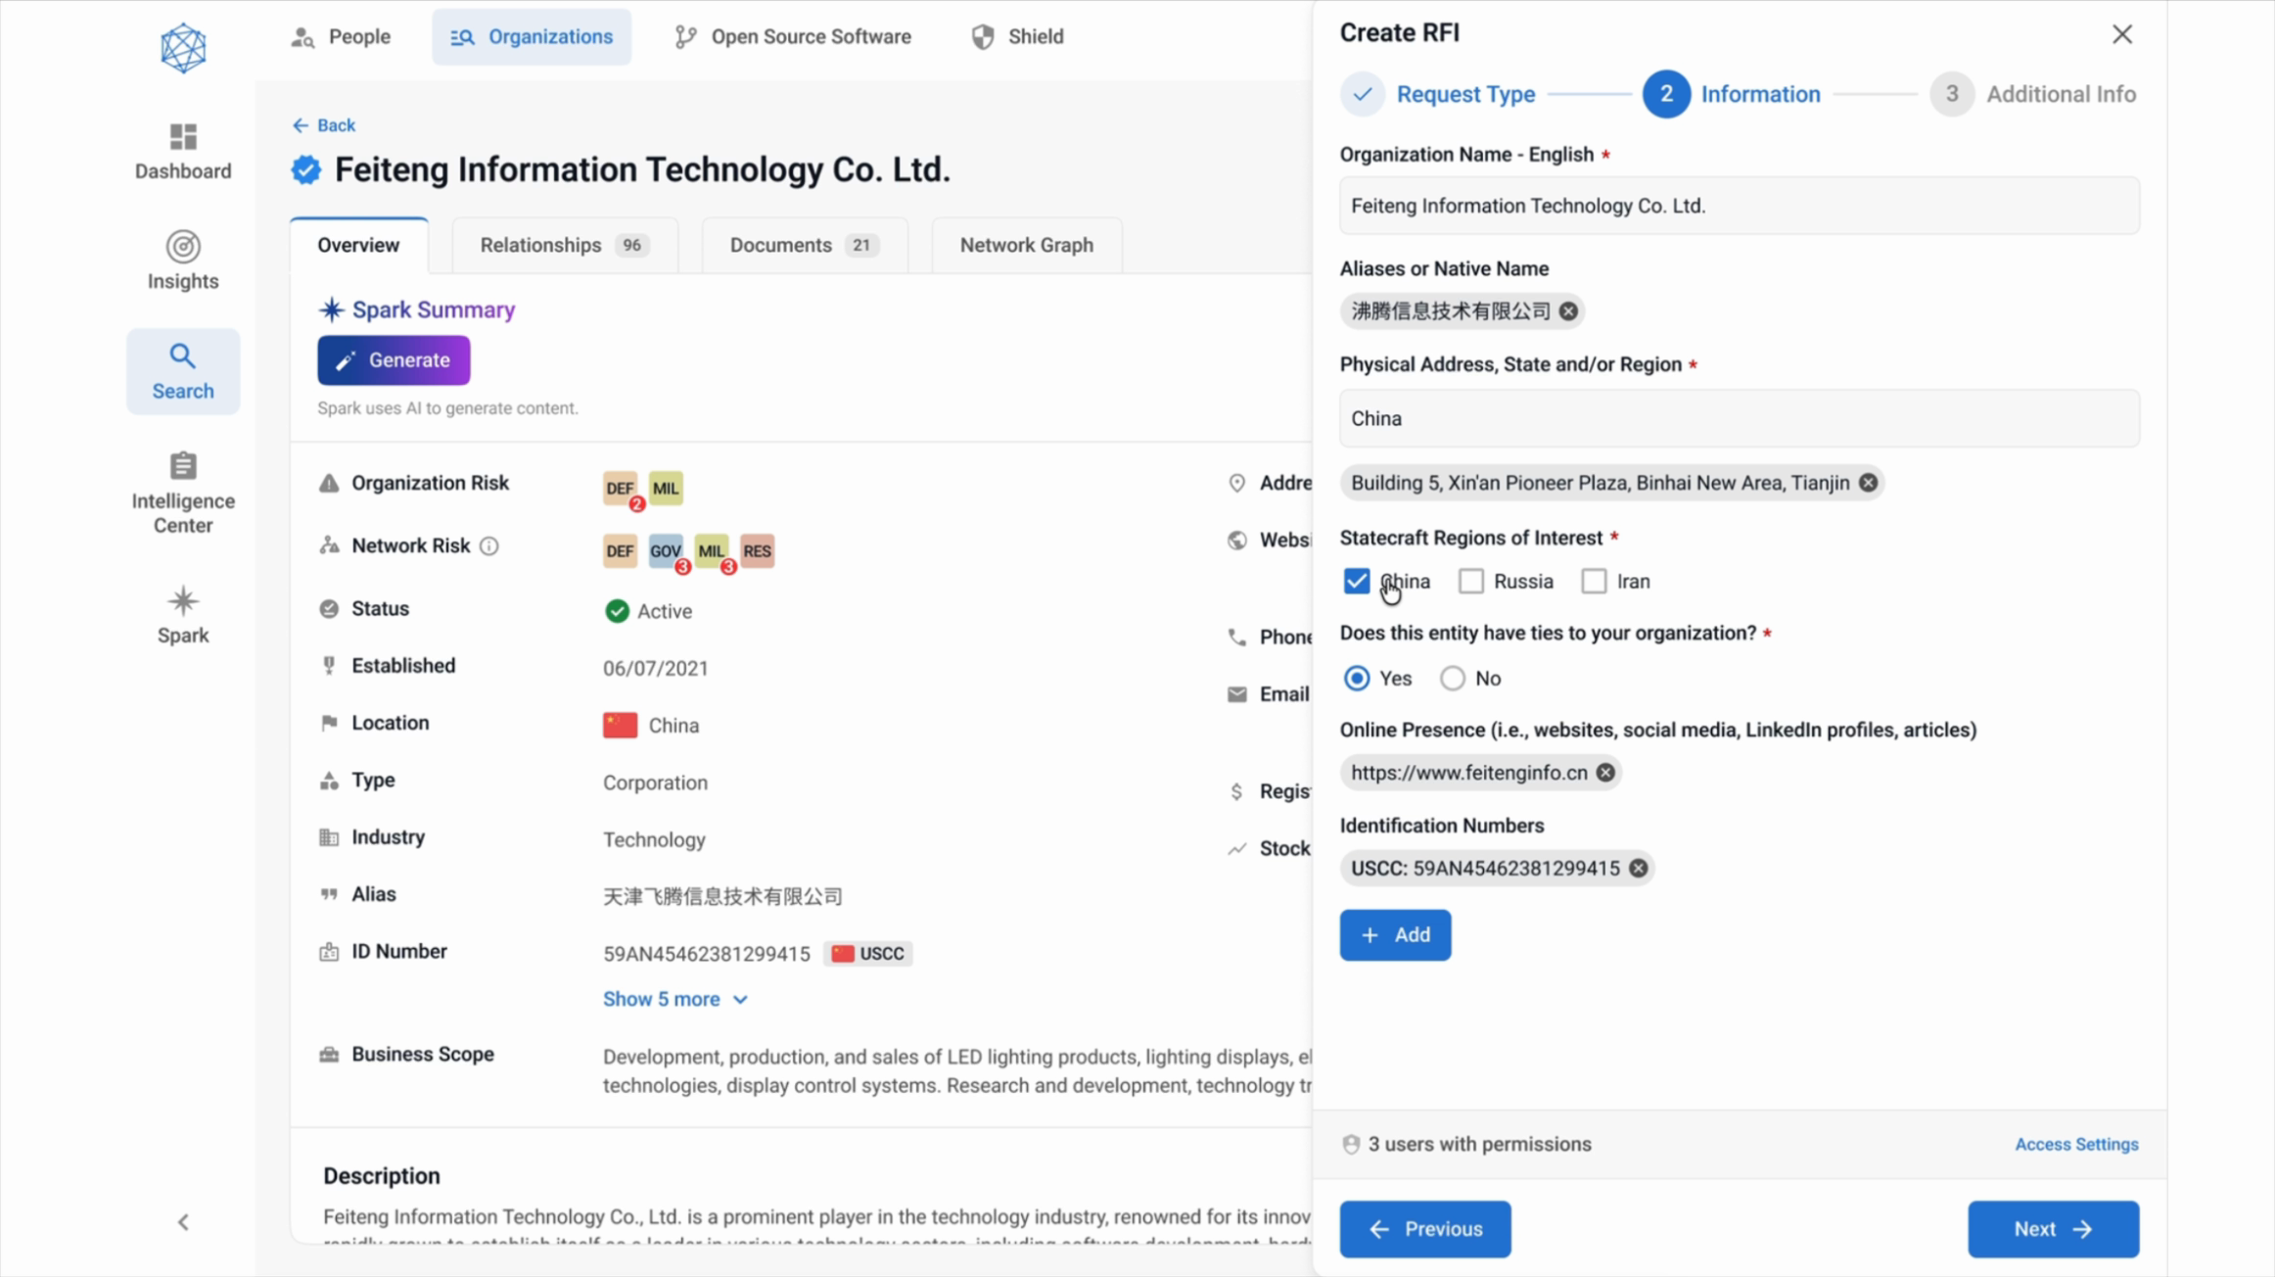This screenshot has height=1277, width=2275.
Task: Go to Insights in the sidebar
Action: 183,260
